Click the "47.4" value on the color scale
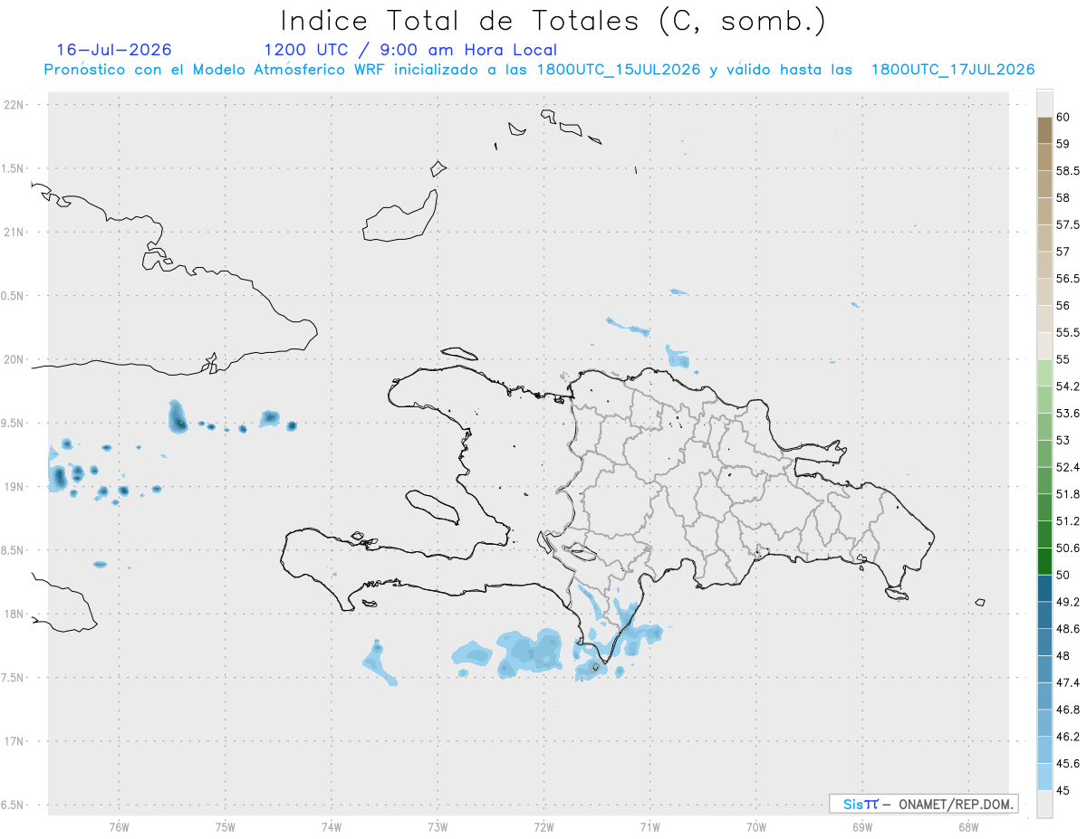The image size is (1087, 839). 1068,682
